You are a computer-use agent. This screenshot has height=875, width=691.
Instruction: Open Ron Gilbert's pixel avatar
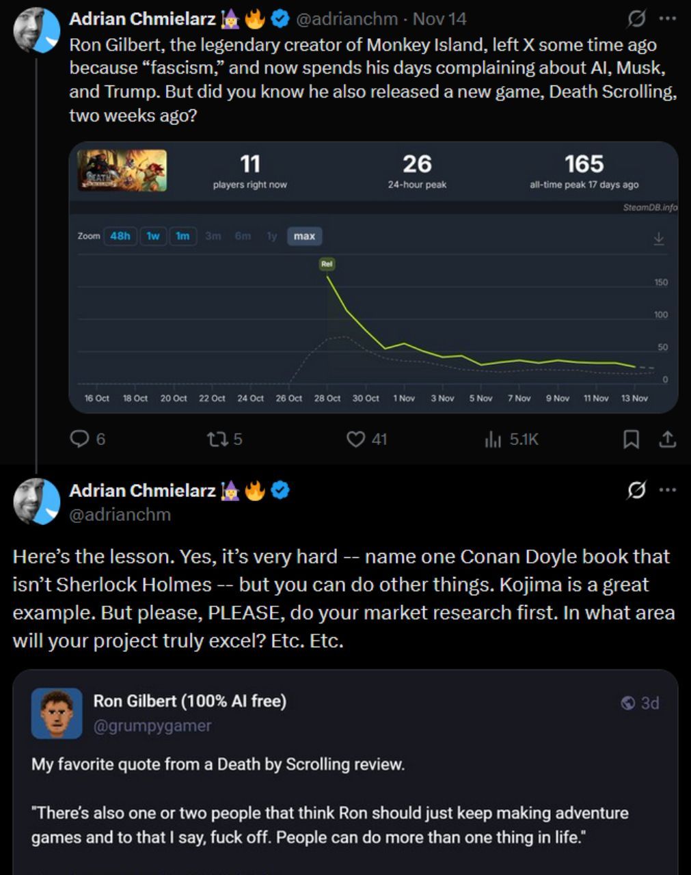pos(57,714)
